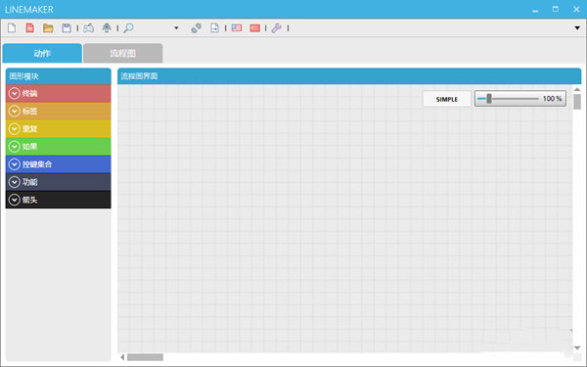Open a file with the folder icon

pyautogui.click(x=48, y=28)
